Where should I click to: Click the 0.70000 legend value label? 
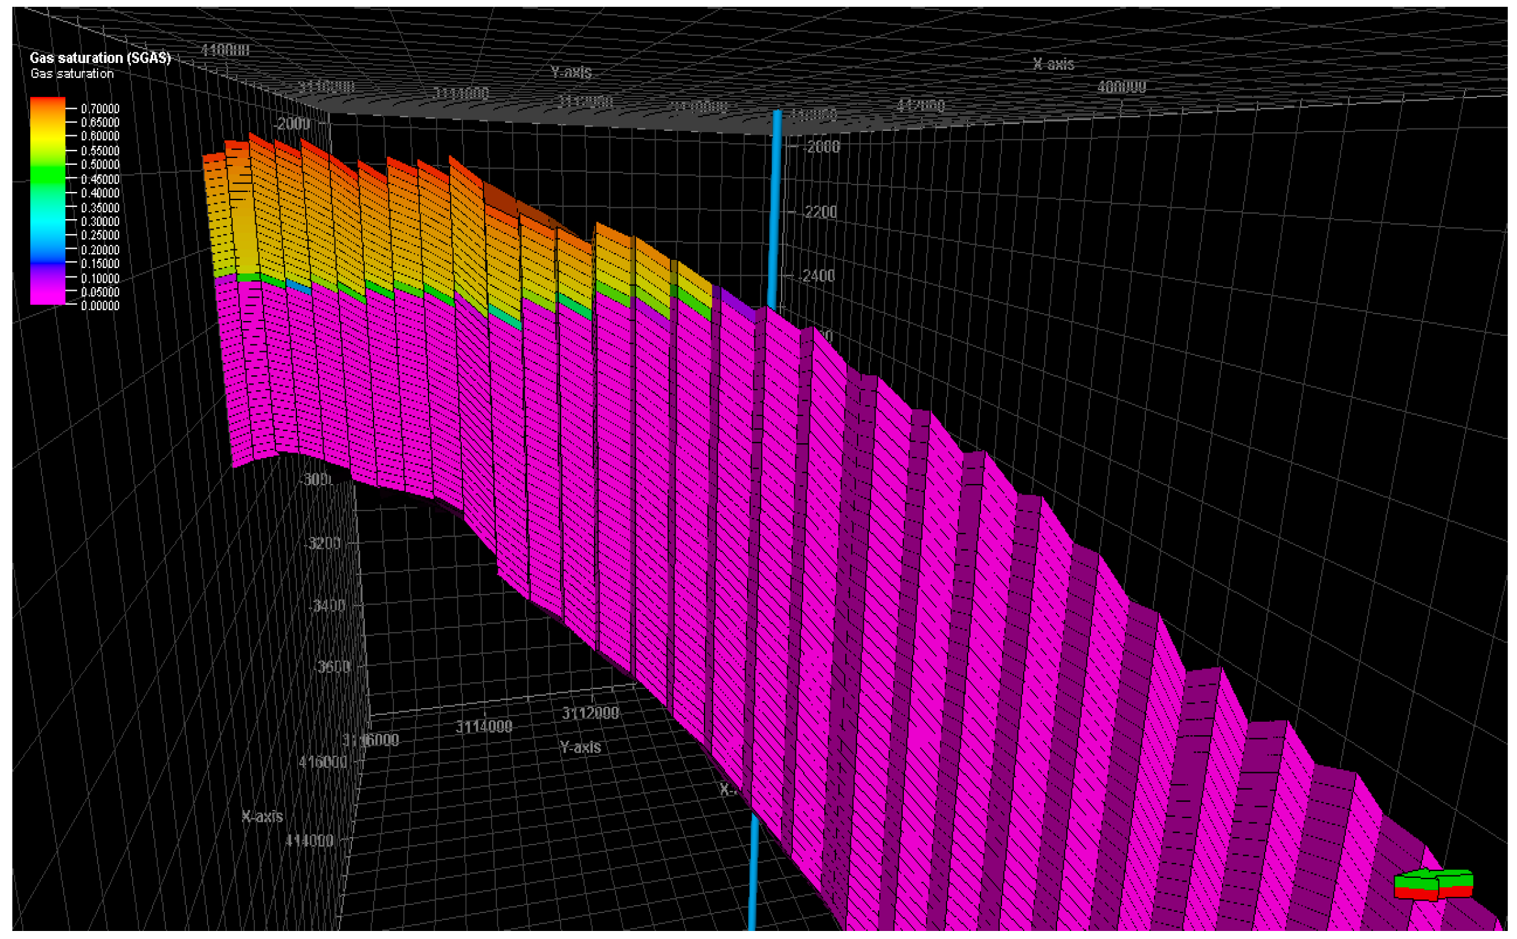[100, 109]
